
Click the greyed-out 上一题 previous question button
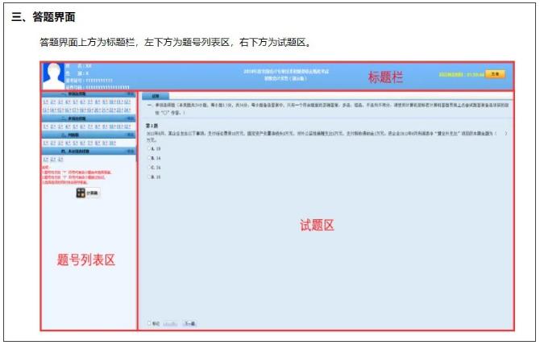171,323
